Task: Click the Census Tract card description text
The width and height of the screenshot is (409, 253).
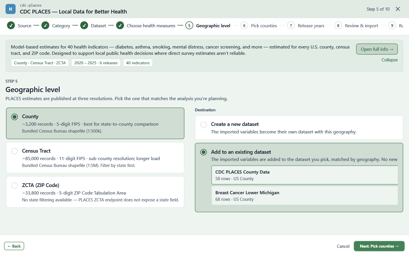Action: [91, 158]
